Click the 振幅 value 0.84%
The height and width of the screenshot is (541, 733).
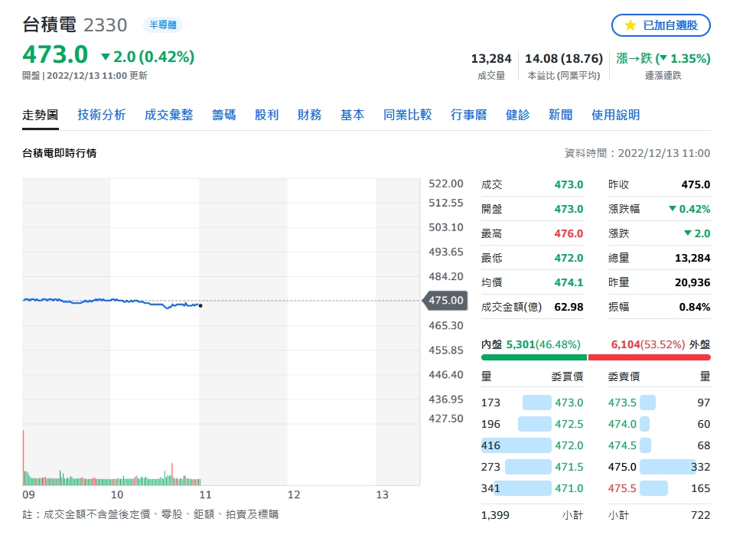pyautogui.click(x=695, y=307)
